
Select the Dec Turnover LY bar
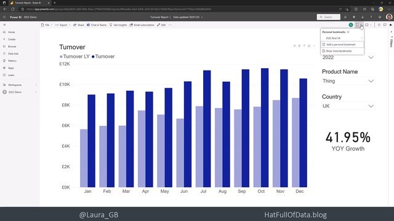click(x=295, y=142)
